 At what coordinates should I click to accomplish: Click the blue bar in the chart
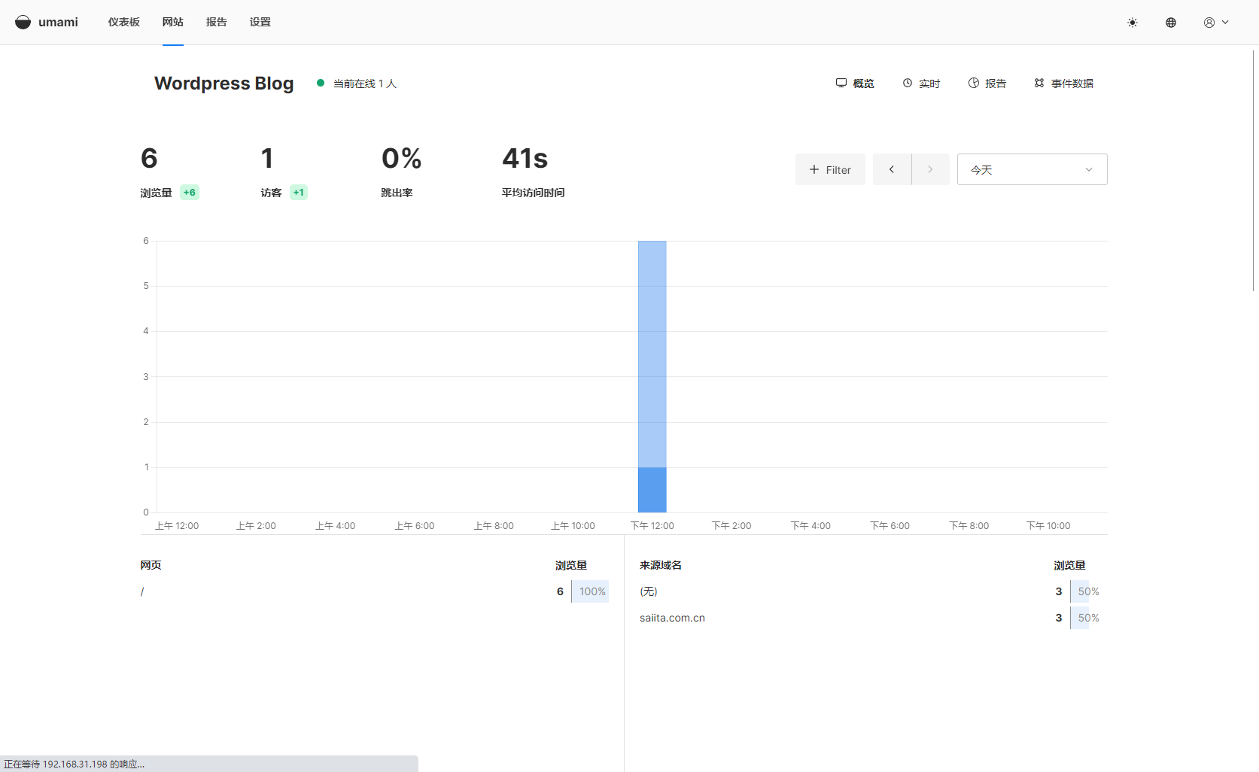click(x=652, y=376)
